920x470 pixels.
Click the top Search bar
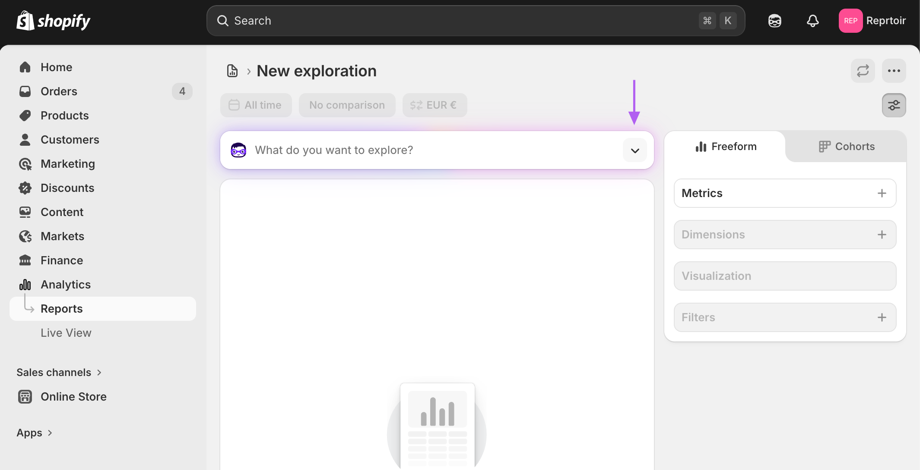pyautogui.click(x=462, y=21)
